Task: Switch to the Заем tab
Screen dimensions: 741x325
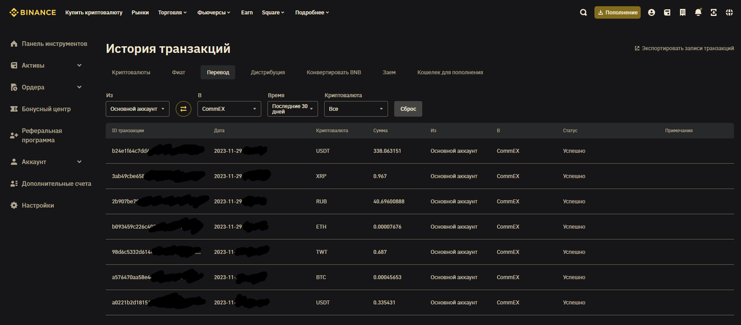Action: click(389, 72)
